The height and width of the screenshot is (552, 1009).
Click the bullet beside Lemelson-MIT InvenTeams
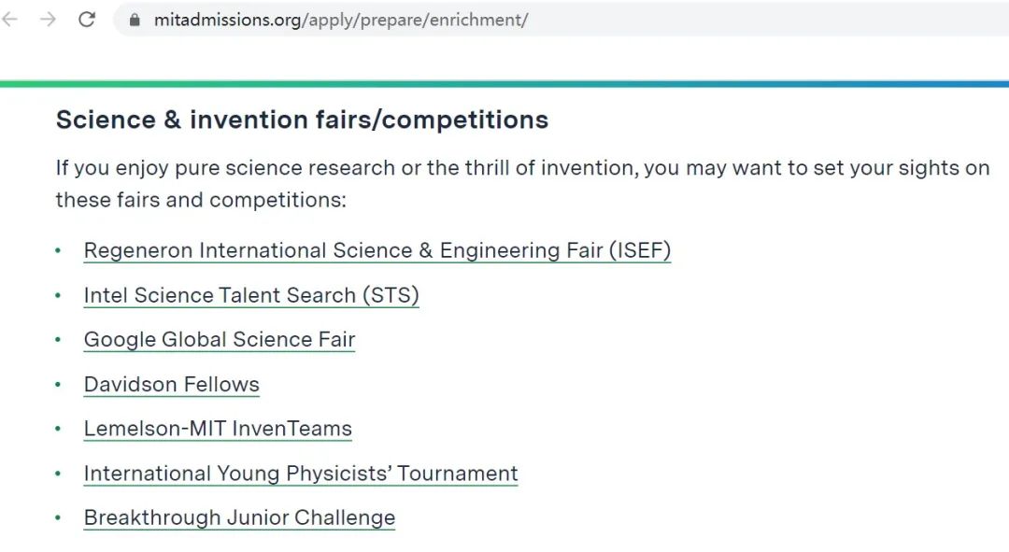point(58,429)
